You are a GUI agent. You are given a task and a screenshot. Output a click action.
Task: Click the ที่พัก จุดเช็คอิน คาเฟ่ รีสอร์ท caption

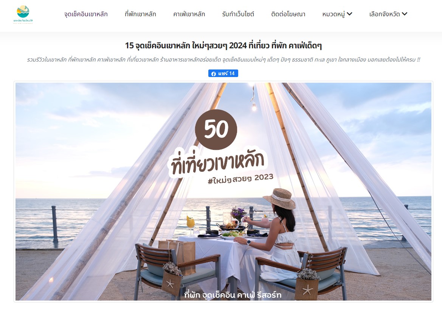click(233, 295)
